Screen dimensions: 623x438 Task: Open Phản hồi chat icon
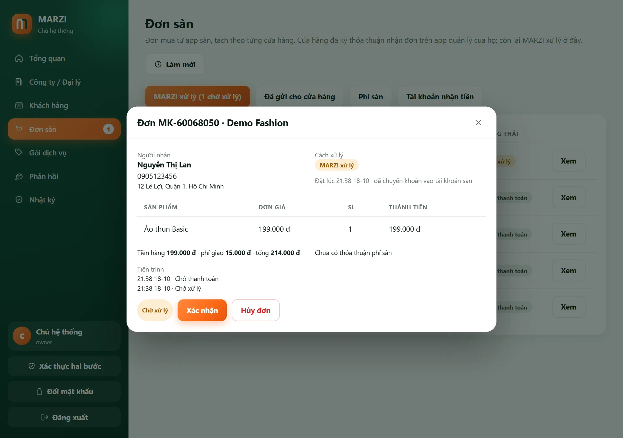tap(19, 176)
